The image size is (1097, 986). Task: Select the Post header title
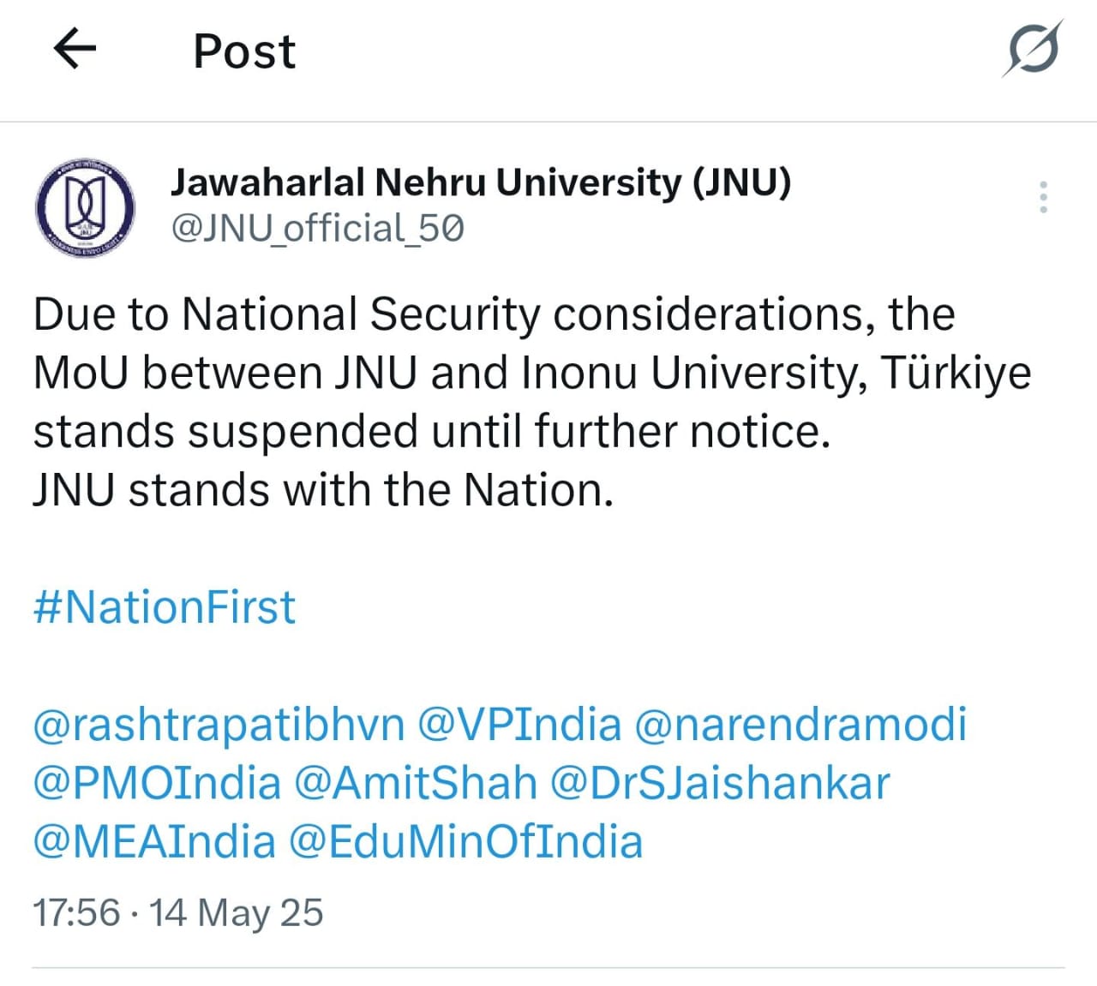[x=243, y=51]
